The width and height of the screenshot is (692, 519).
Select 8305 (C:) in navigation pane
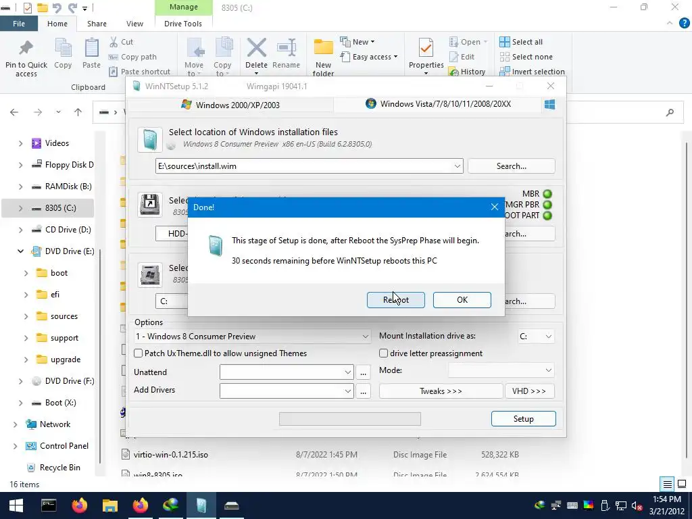[x=48, y=208]
